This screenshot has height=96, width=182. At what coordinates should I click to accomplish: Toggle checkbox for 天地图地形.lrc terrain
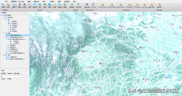7,57
